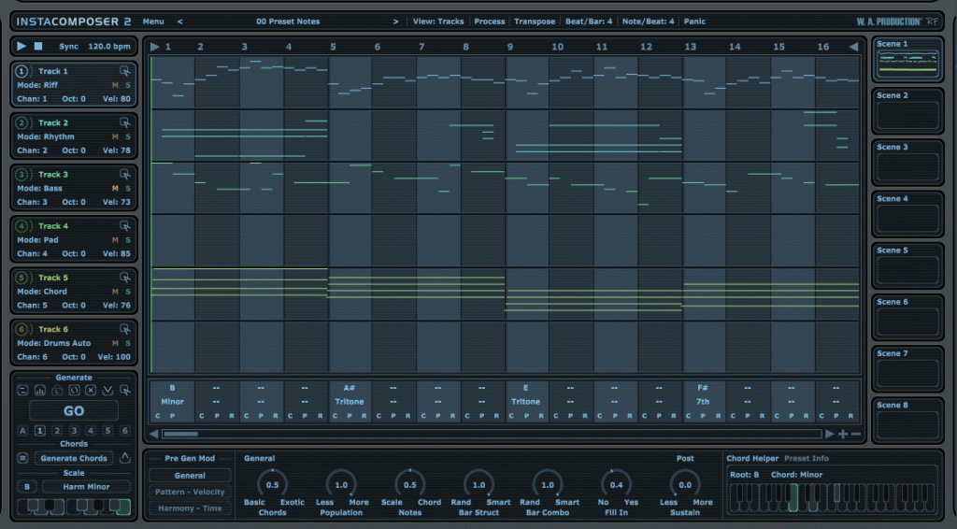Click the plus zoom-in icon by scrollbar
The width and height of the screenshot is (957, 529).
843,434
